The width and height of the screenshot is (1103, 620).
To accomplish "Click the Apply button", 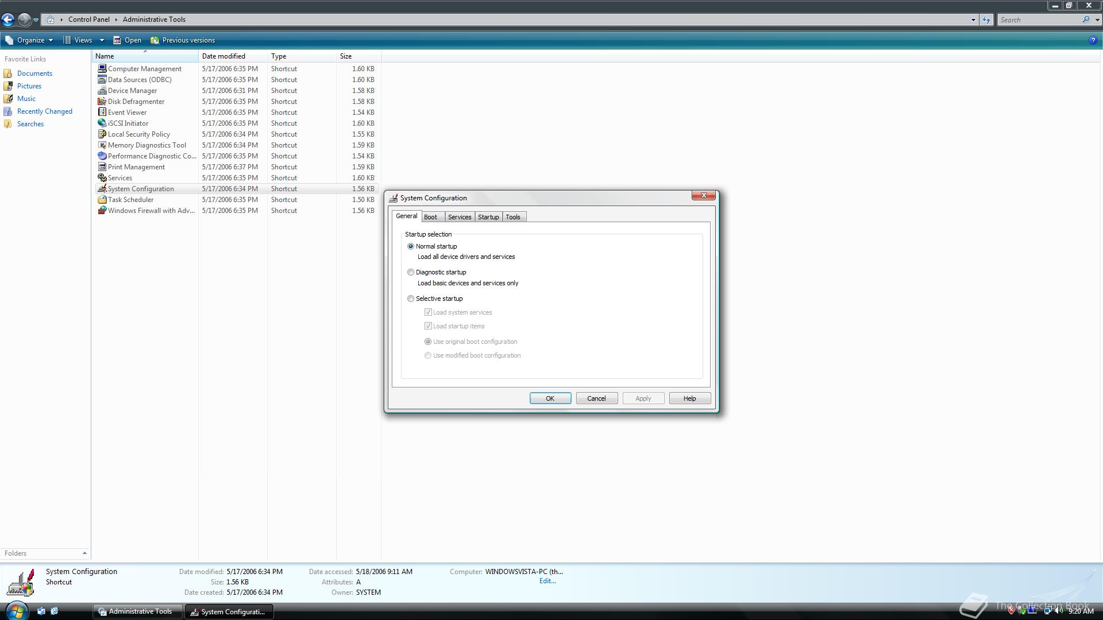I will click(643, 398).
